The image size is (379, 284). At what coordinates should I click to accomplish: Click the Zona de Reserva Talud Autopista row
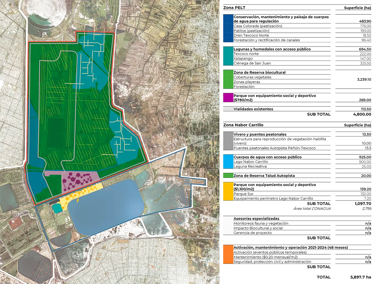pos(264,176)
